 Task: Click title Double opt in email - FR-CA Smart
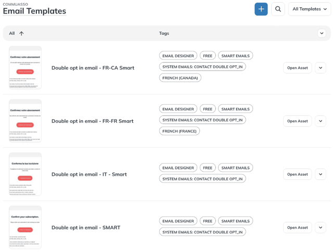[93, 68]
